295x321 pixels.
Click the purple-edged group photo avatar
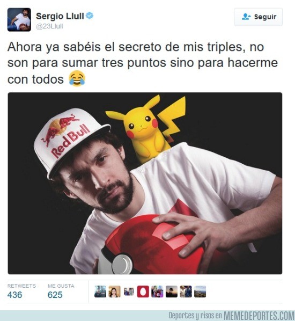click(x=157, y=291)
